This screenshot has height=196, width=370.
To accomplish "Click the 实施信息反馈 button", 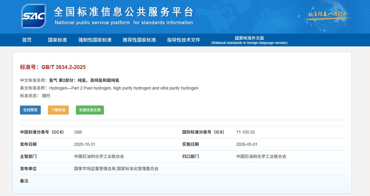I will pos(90,110).
